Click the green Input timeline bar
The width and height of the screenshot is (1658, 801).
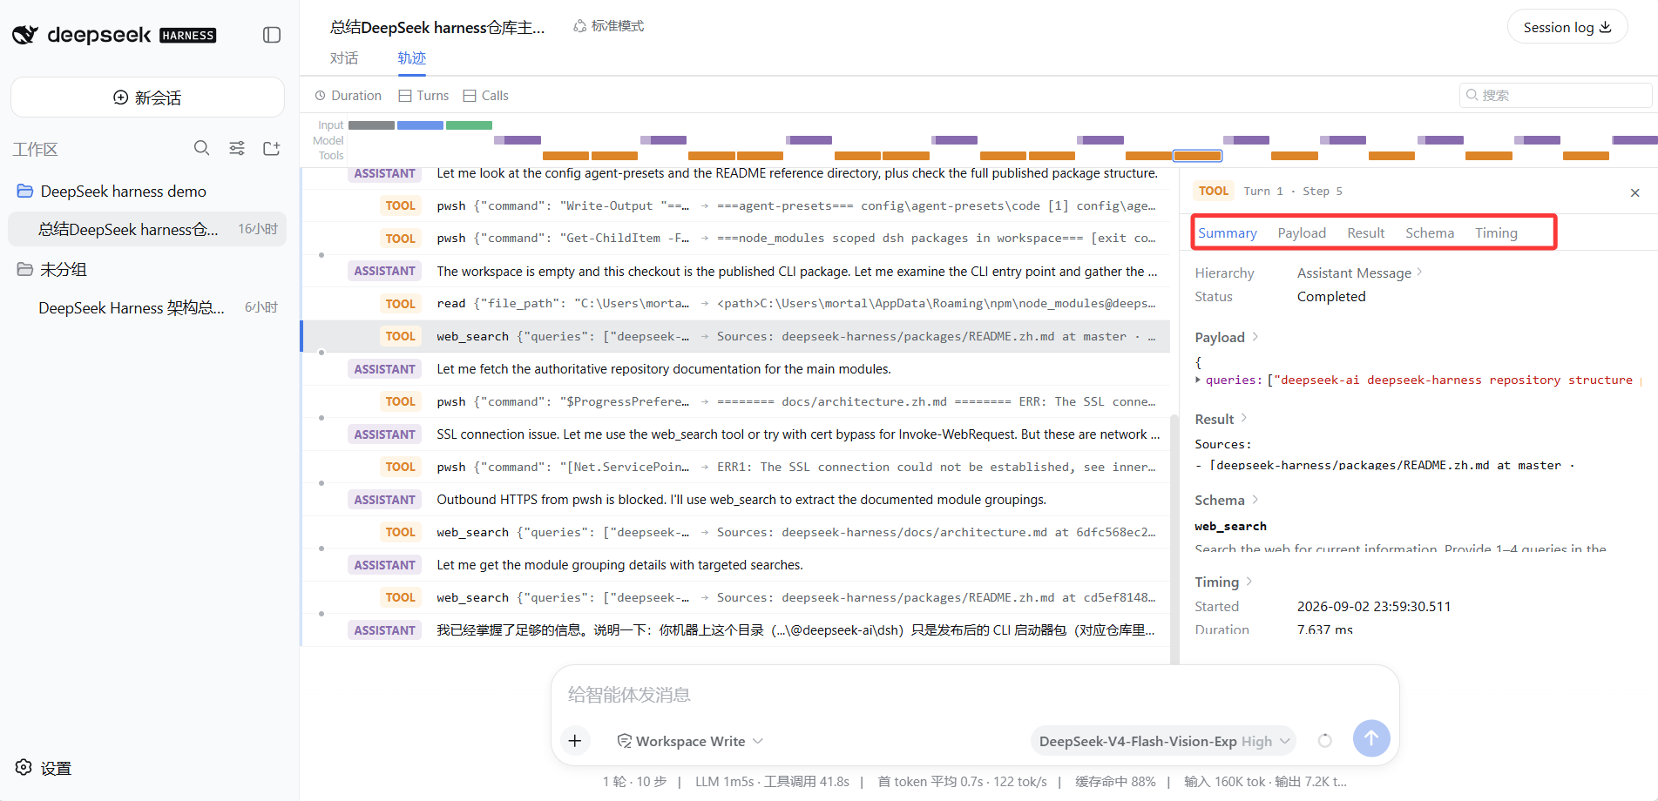[x=469, y=125]
